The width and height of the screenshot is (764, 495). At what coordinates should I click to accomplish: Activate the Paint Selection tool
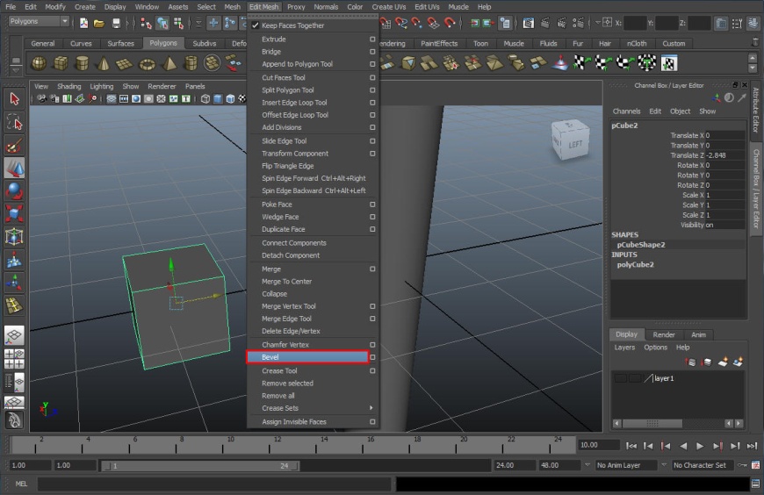pos(14,145)
